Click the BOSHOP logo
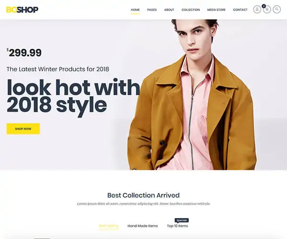The image size is (287, 239). pyautogui.click(x=22, y=10)
